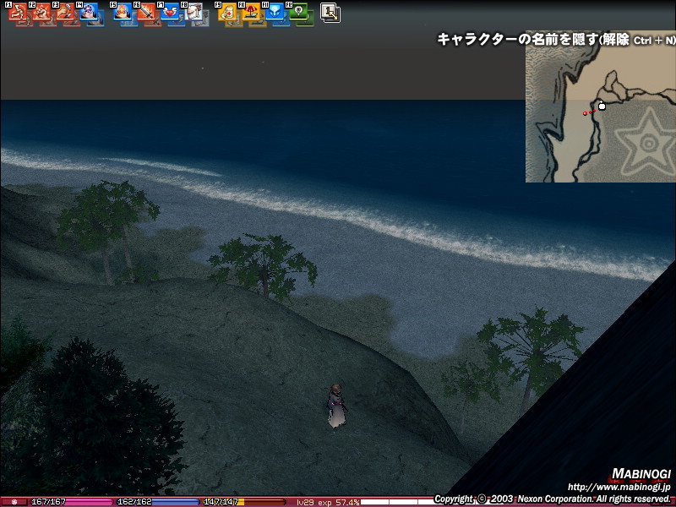Screen dimensions: 676x507
Task: Click the blue MP bar showing 162/162
Action: (x=158, y=502)
